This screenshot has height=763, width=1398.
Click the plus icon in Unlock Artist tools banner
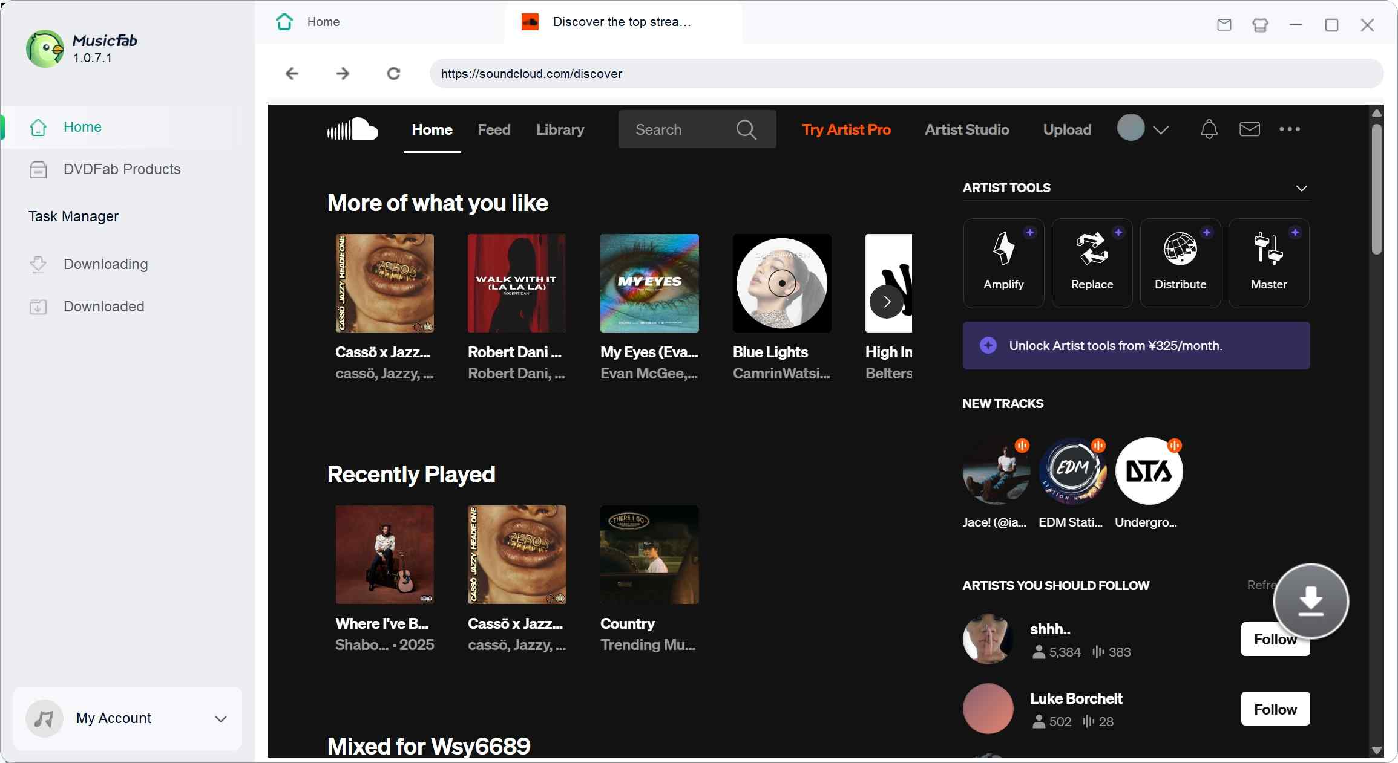[988, 345]
